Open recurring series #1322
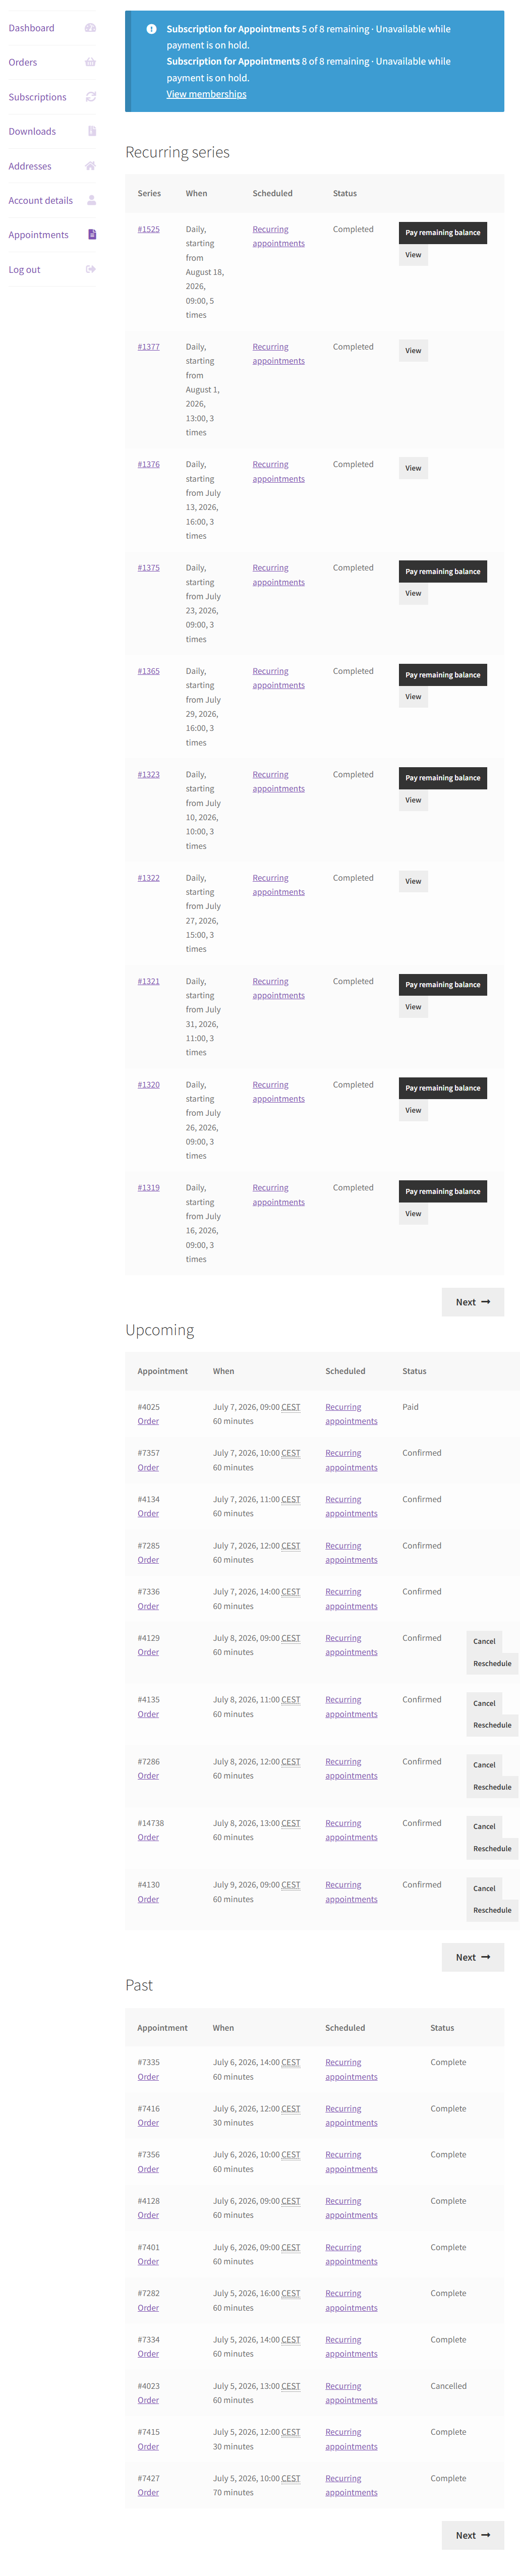This screenshot has width=520, height=2576. 149,878
